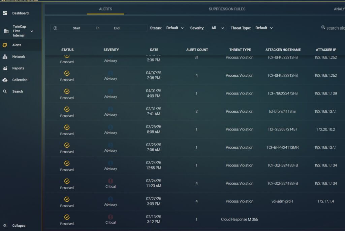This screenshot has width=345, height=231.
Task: Click attacker IP 172.17.1.4
Action: 326,201
